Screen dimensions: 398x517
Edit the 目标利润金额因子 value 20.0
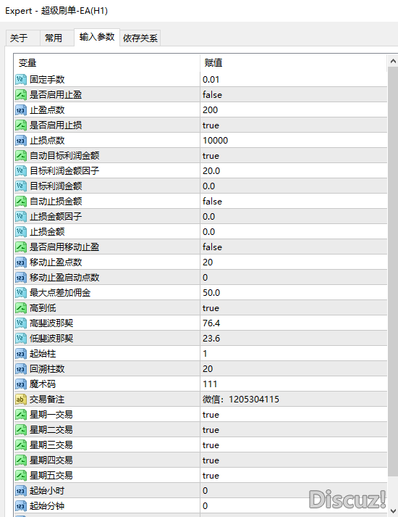(293, 171)
